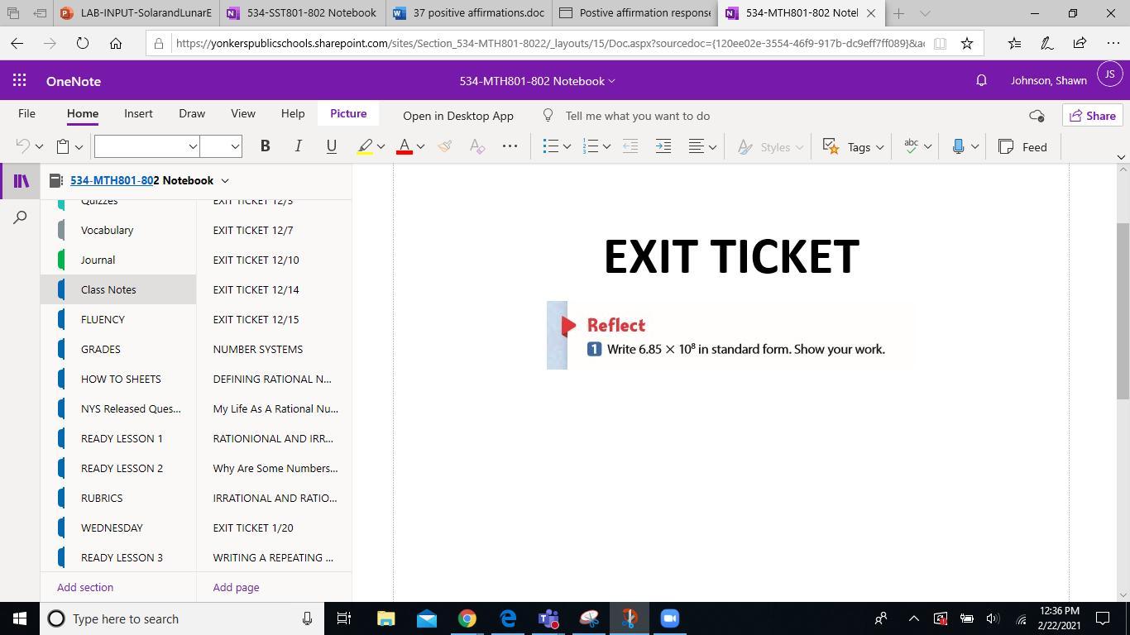Image resolution: width=1130 pixels, height=635 pixels.
Task: Click Tell me what you want to do
Action: 638,116
